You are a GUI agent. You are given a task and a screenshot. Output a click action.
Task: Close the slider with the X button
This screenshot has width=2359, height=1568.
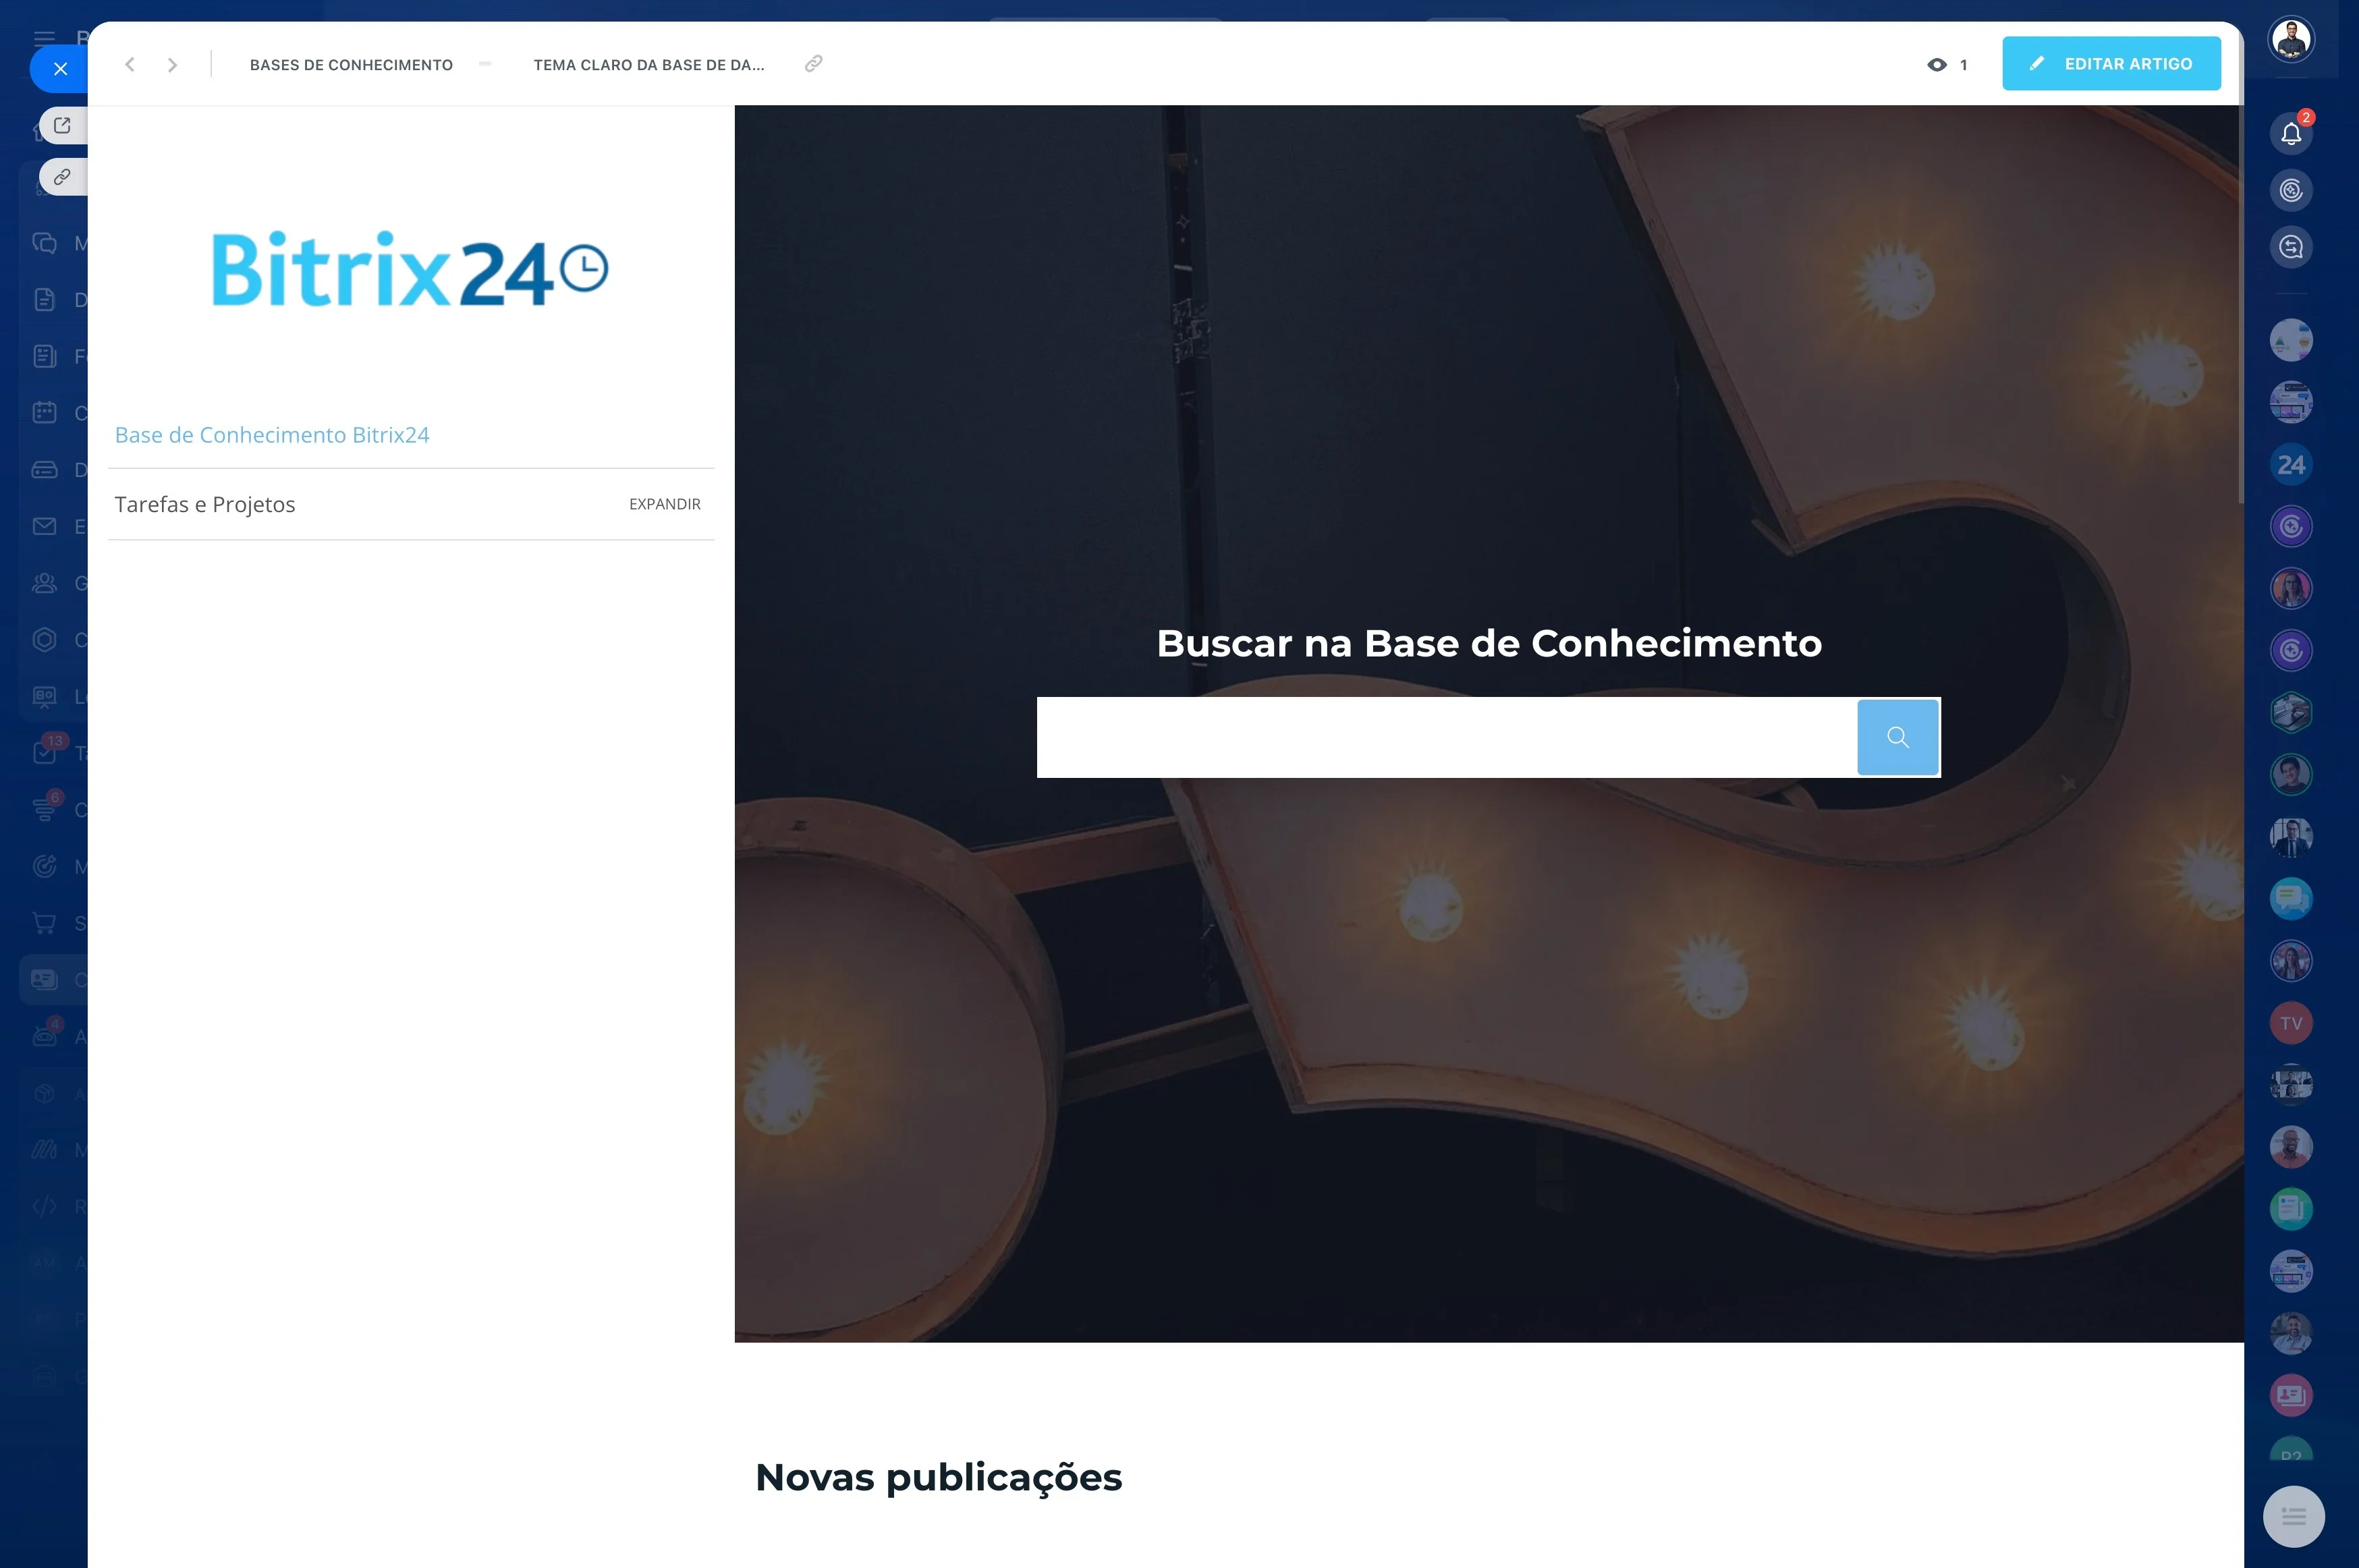point(61,69)
